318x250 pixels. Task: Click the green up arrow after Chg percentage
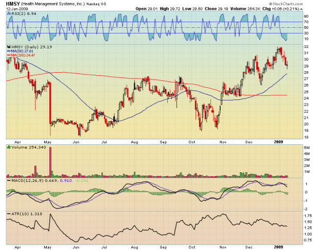pyautogui.click(x=302, y=9)
